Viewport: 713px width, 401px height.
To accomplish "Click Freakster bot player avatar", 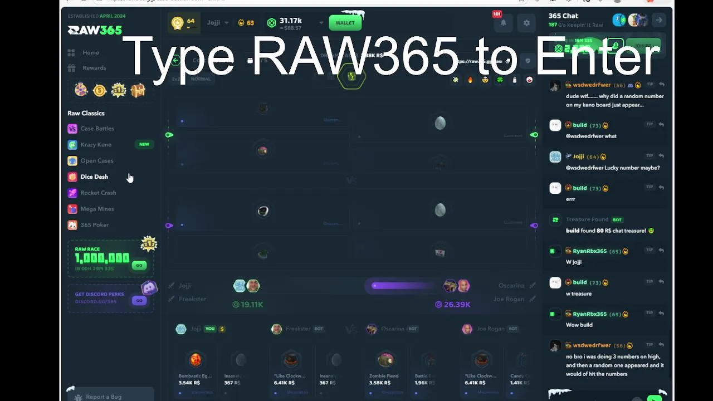I will (276, 329).
